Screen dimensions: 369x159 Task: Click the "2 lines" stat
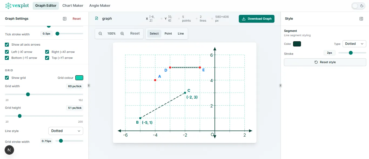[x=203, y=19]
